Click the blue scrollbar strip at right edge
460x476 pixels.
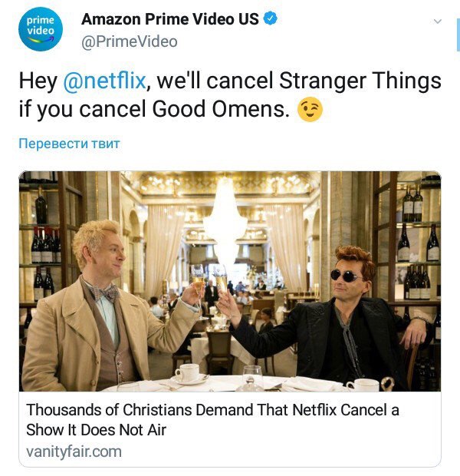(x=458, y=35)
